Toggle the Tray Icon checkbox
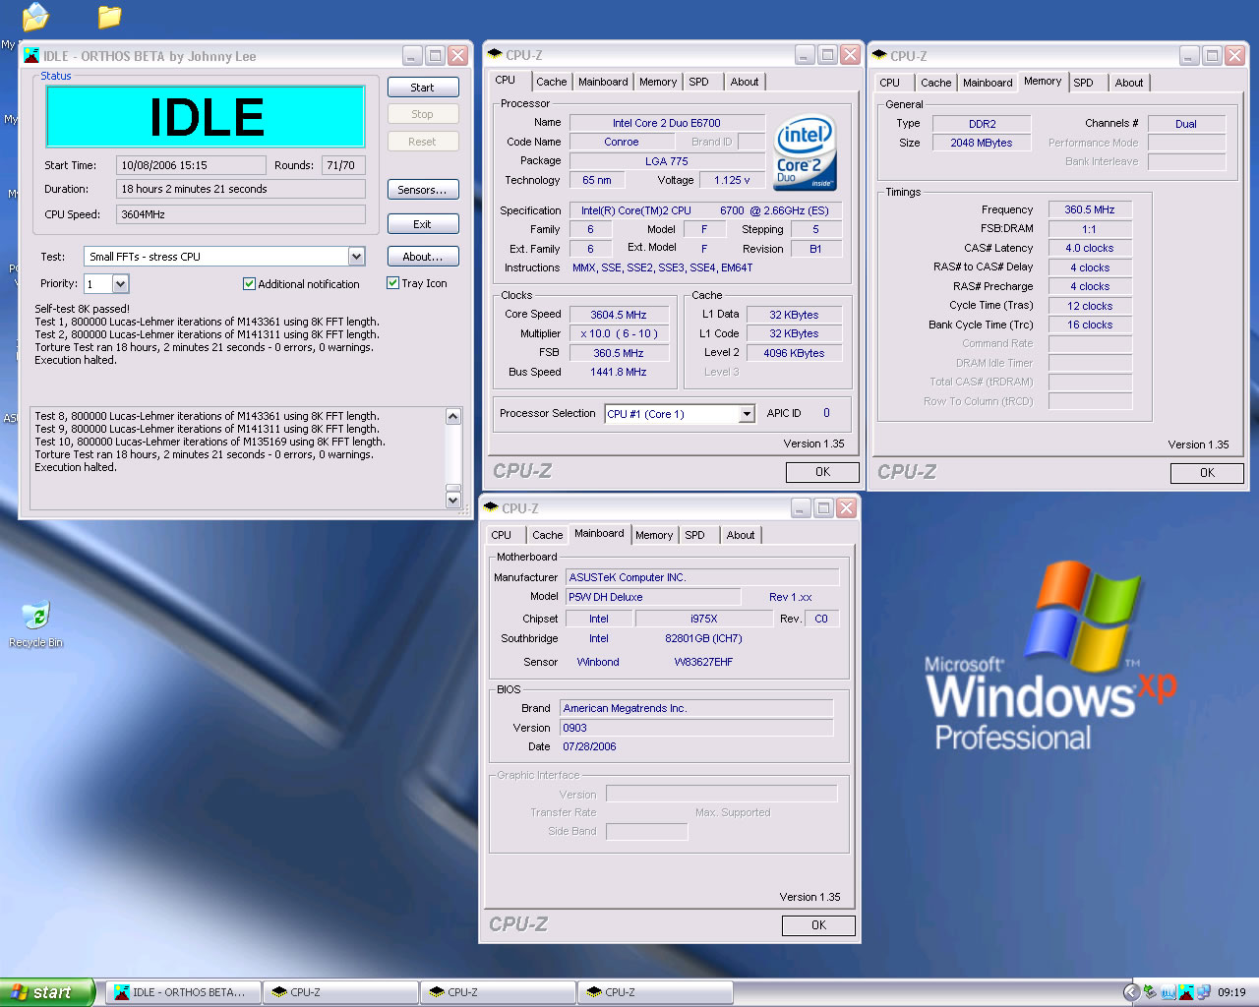 click(x=392, y=283)
